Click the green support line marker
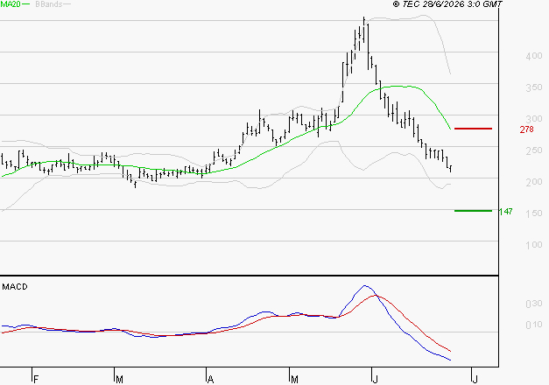Image resolution: width=549 pixels, height=385 pixels. tap(473, 211)
